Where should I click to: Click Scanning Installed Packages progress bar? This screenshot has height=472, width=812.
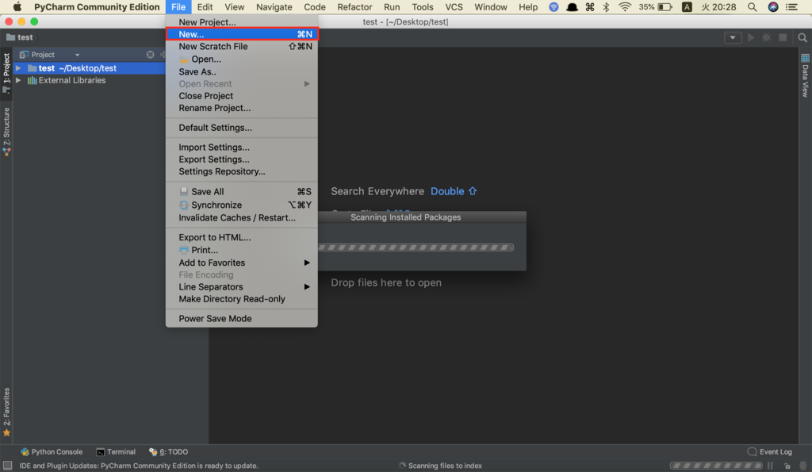pyautogui.click(x=416, y=248)
